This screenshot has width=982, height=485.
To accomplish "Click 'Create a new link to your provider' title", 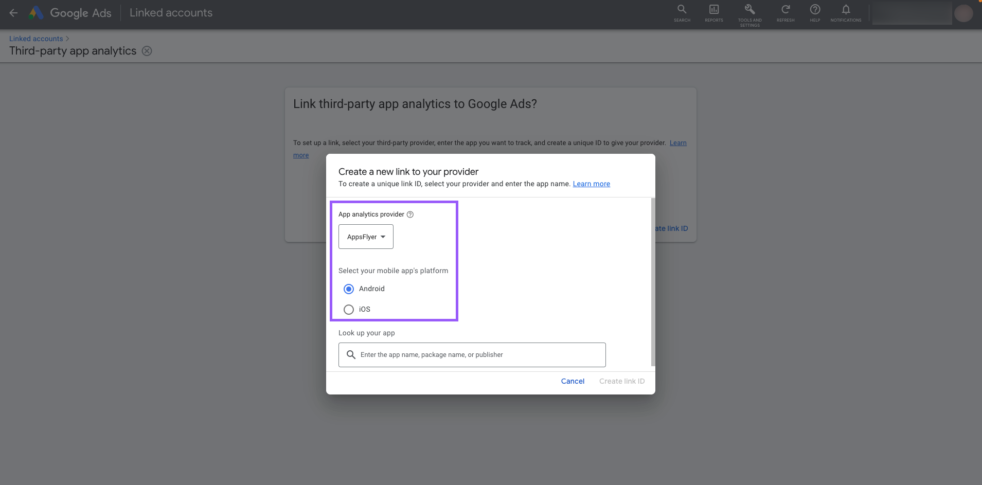I will 408,172.
